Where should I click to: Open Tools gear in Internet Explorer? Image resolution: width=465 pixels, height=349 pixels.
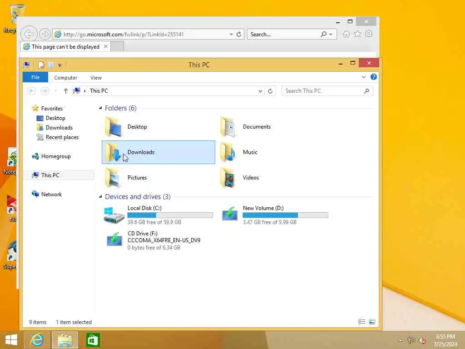pyautogui.click(x=369, y=34)
